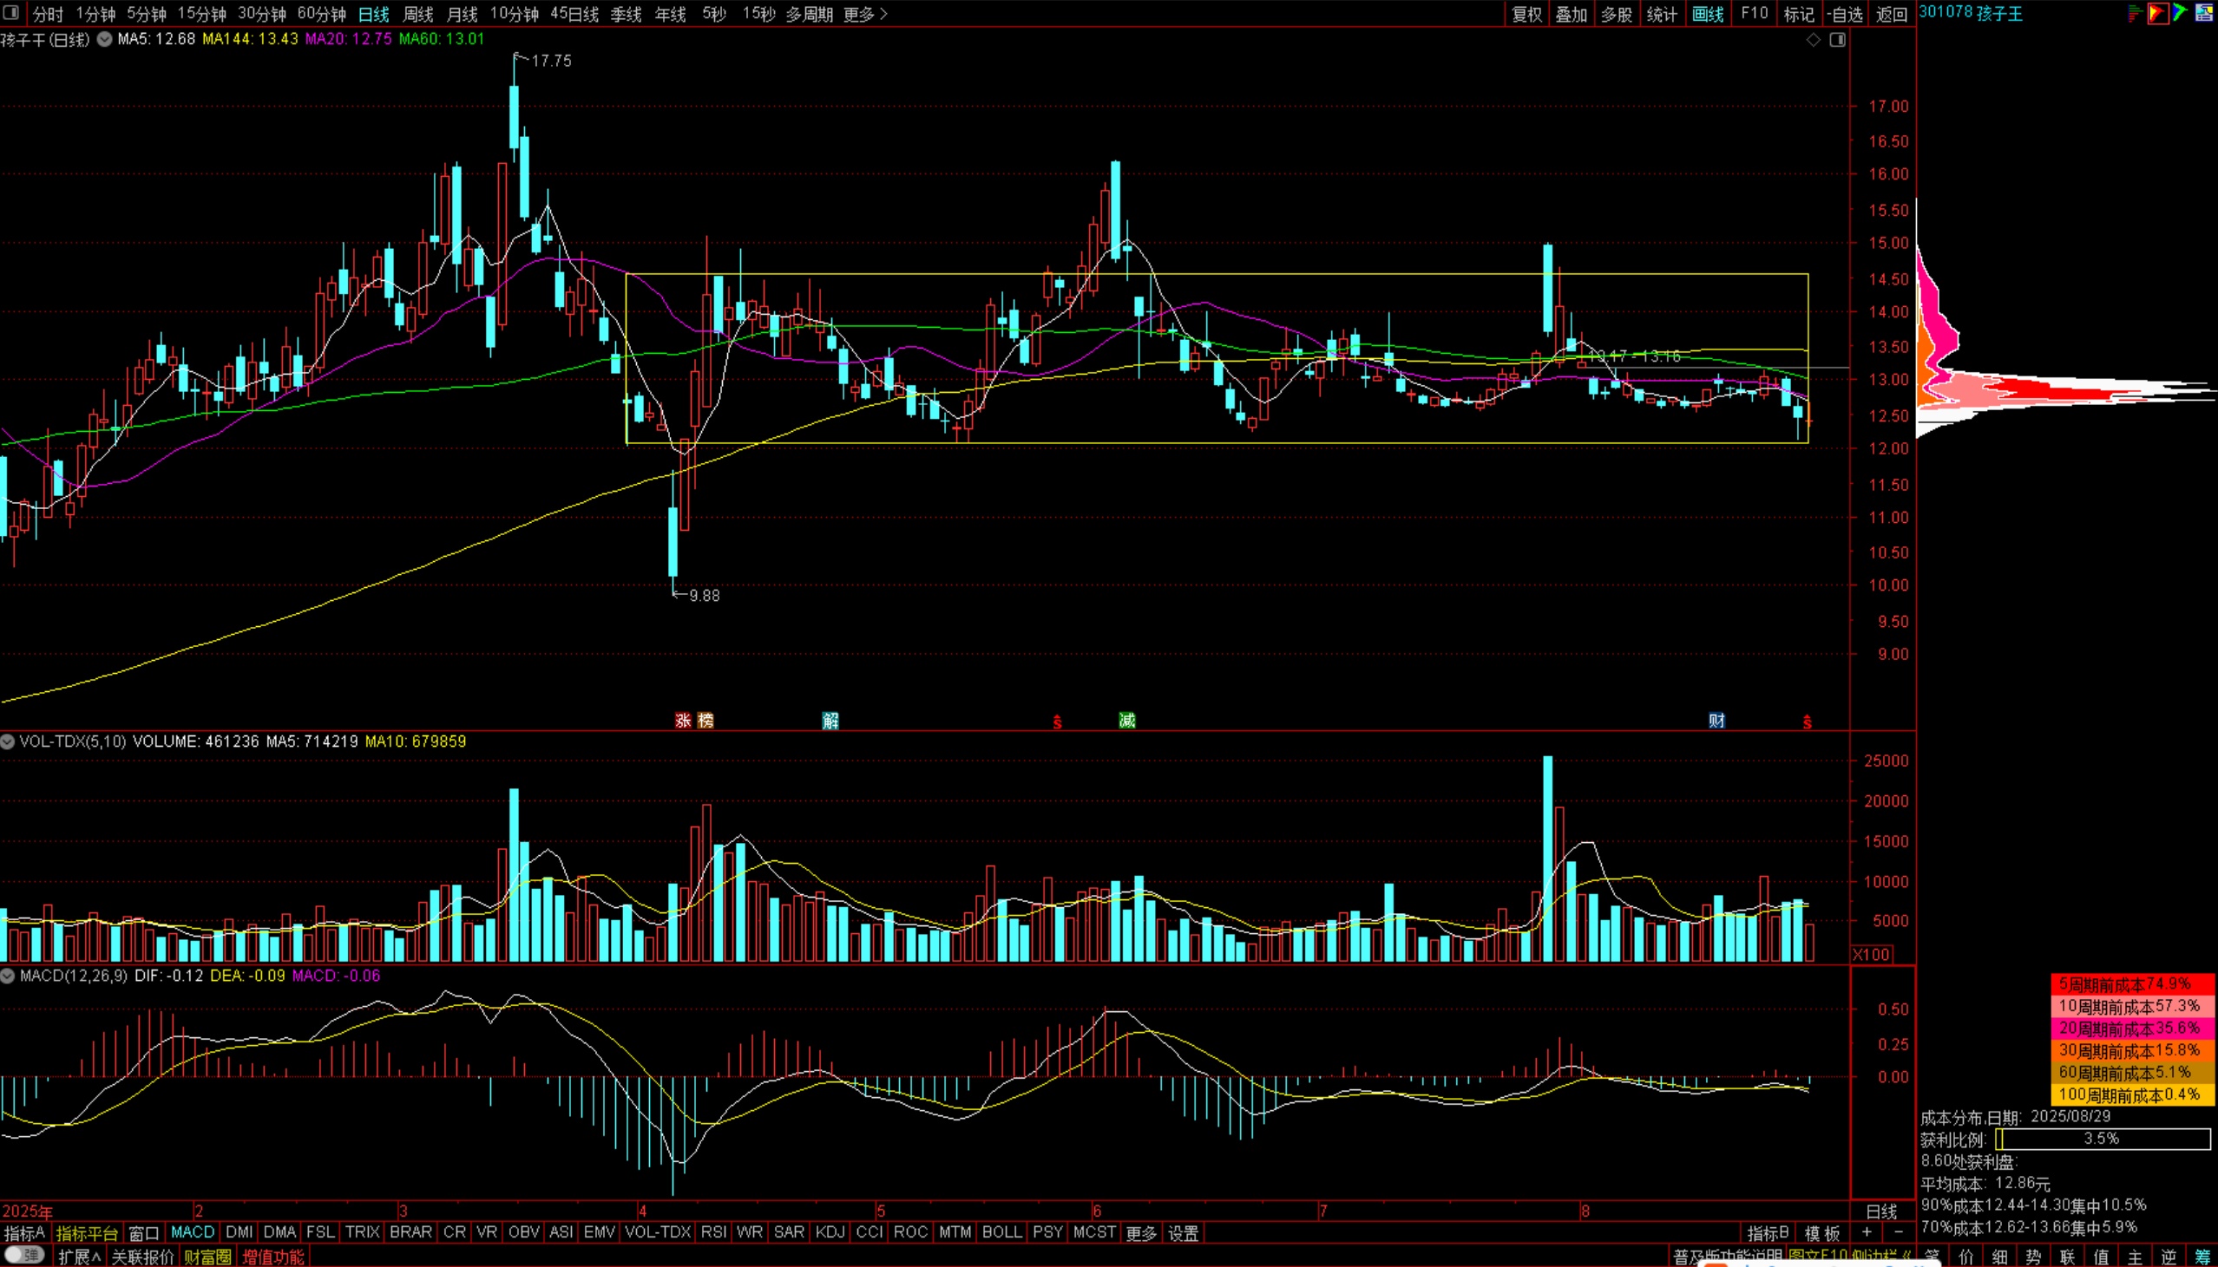Click the plus zoom-in button
The height and width of the screenshot is (1267, 2218).
tap(1867, 1232)
